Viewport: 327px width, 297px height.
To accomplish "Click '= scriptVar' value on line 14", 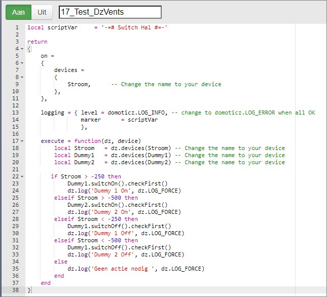I will (x=139, y=120).
